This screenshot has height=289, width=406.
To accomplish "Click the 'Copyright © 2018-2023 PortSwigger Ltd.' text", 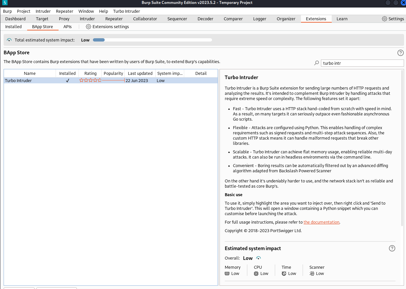I will coord(263,230).
